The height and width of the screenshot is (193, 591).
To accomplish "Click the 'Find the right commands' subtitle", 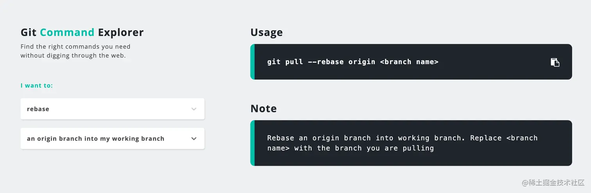I will pyautogui.click(x=75, y=47).
